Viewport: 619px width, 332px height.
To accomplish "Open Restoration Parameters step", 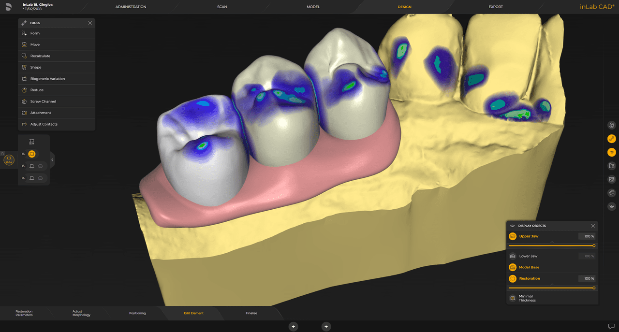I will click(x=24, y=314).
